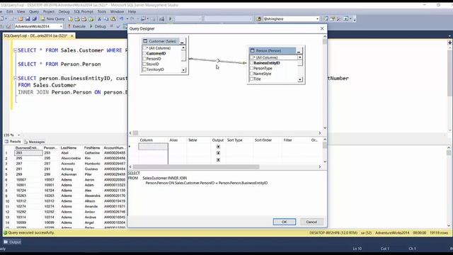Check the StoreID column checkbox
Viewport: 453px width, 255px height.
(x=144, y=64)
